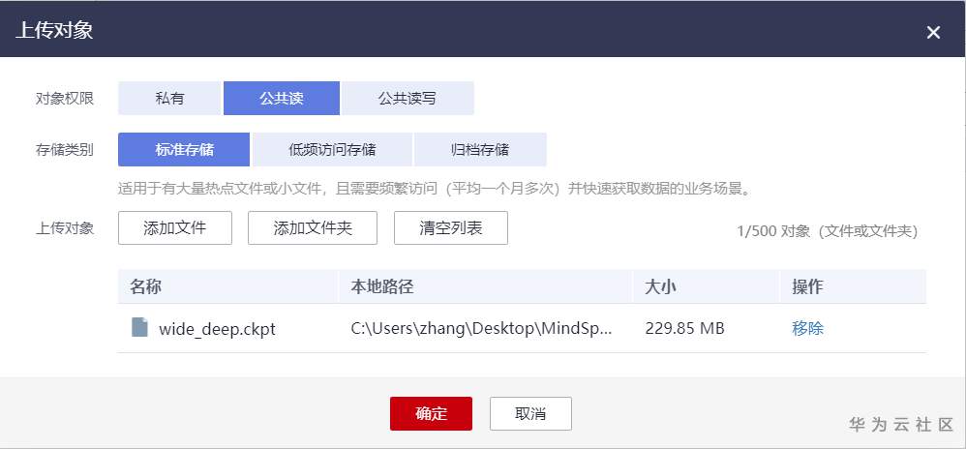
Task: Click the 1/500 对象 counter text
Action: pos(828,231)
